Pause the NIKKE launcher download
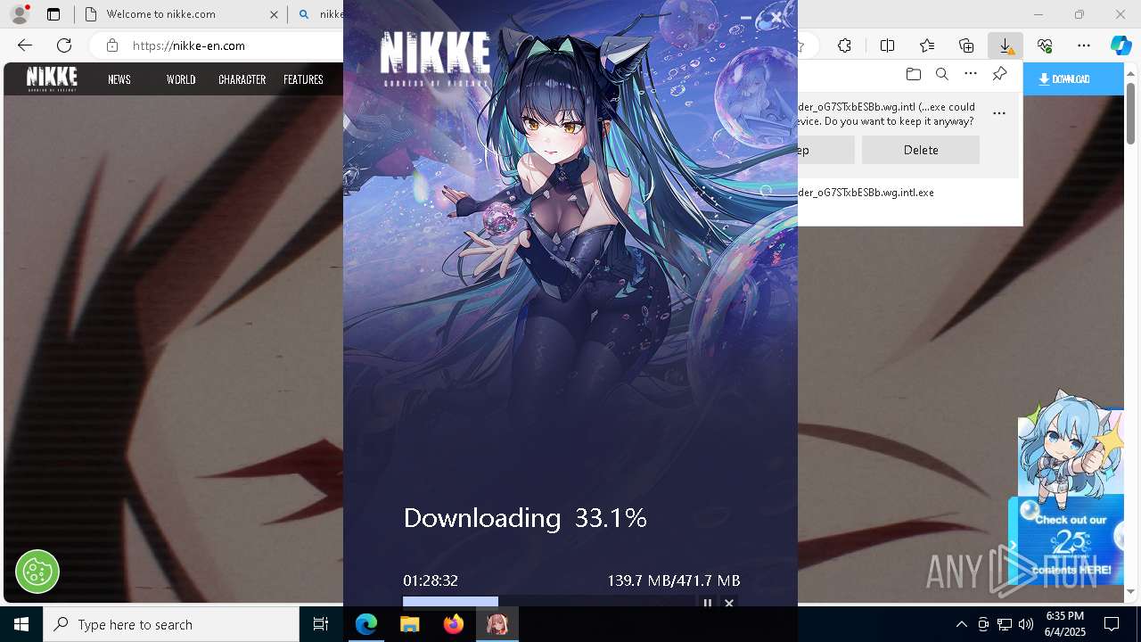Image resolution: width=1141 pixels, height=642 pixels. click(708, 603)
